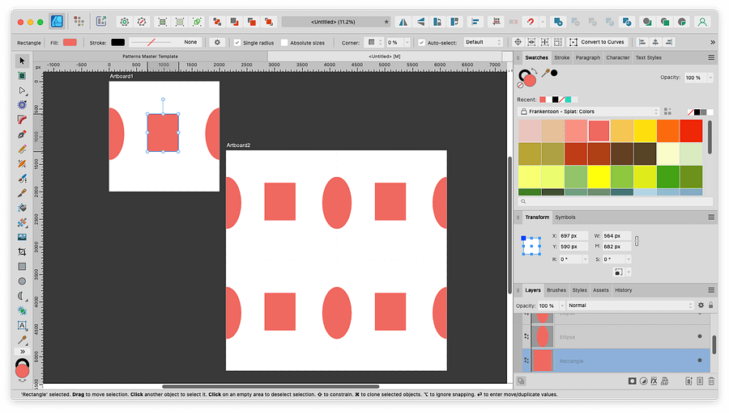The height and width of the screenshot is (413, 729).
Task: Click Convert to Curves button
Action: [x=597, y=42]
